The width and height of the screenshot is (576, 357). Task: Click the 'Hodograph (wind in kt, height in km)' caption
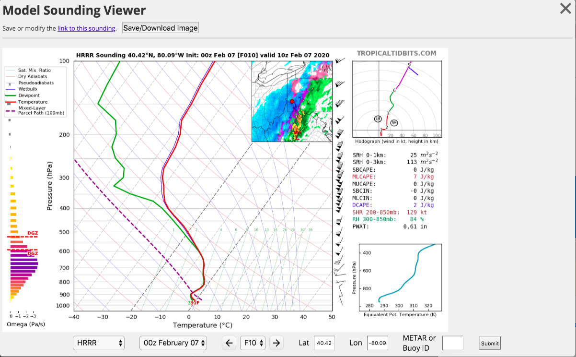tap(397, 142)
